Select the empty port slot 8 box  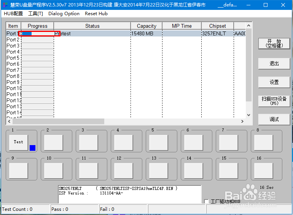coord(264,142)
